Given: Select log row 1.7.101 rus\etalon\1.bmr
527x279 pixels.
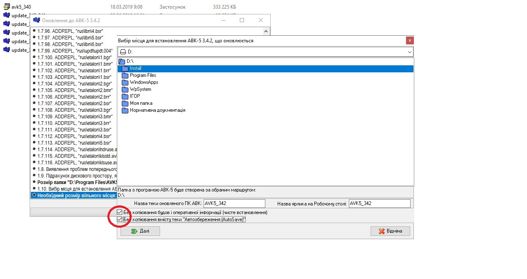Looking at the screenshot, I should [74, 64].
